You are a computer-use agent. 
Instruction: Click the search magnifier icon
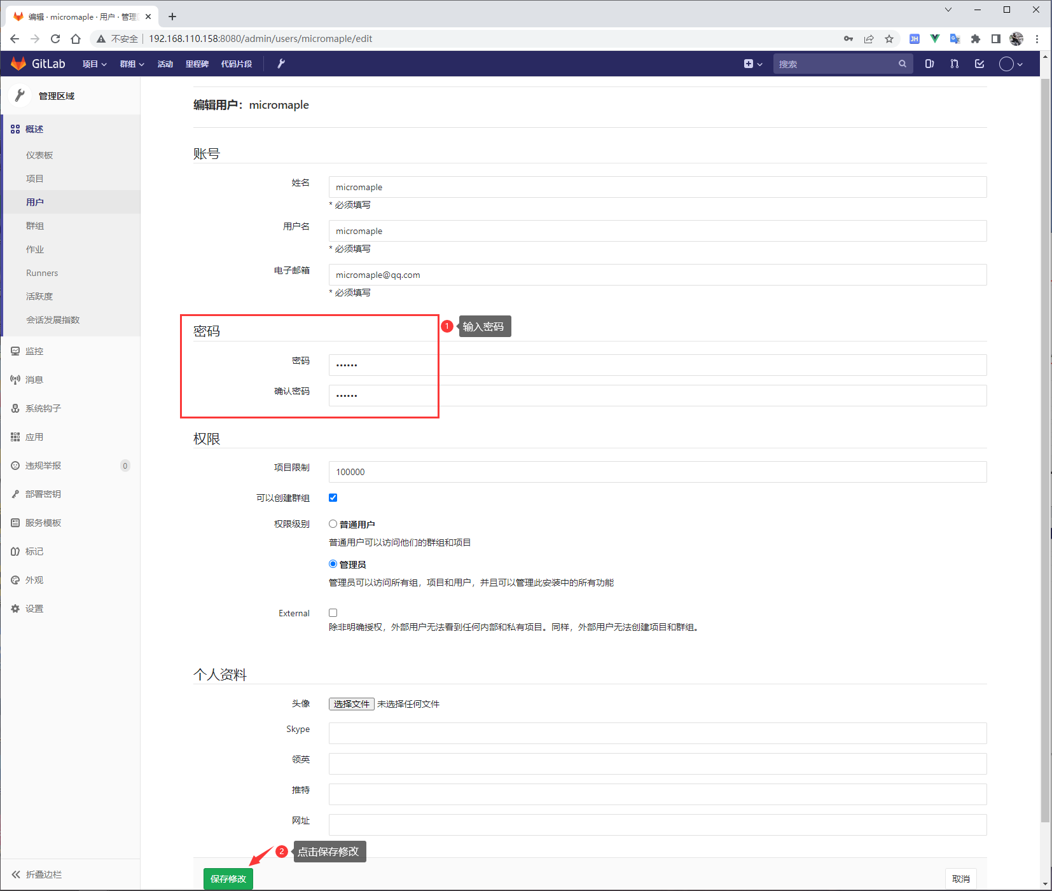pos(902,64)
